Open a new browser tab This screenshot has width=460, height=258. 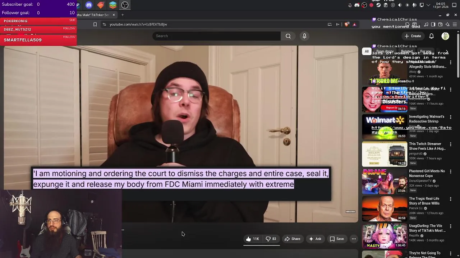[123, 15]
